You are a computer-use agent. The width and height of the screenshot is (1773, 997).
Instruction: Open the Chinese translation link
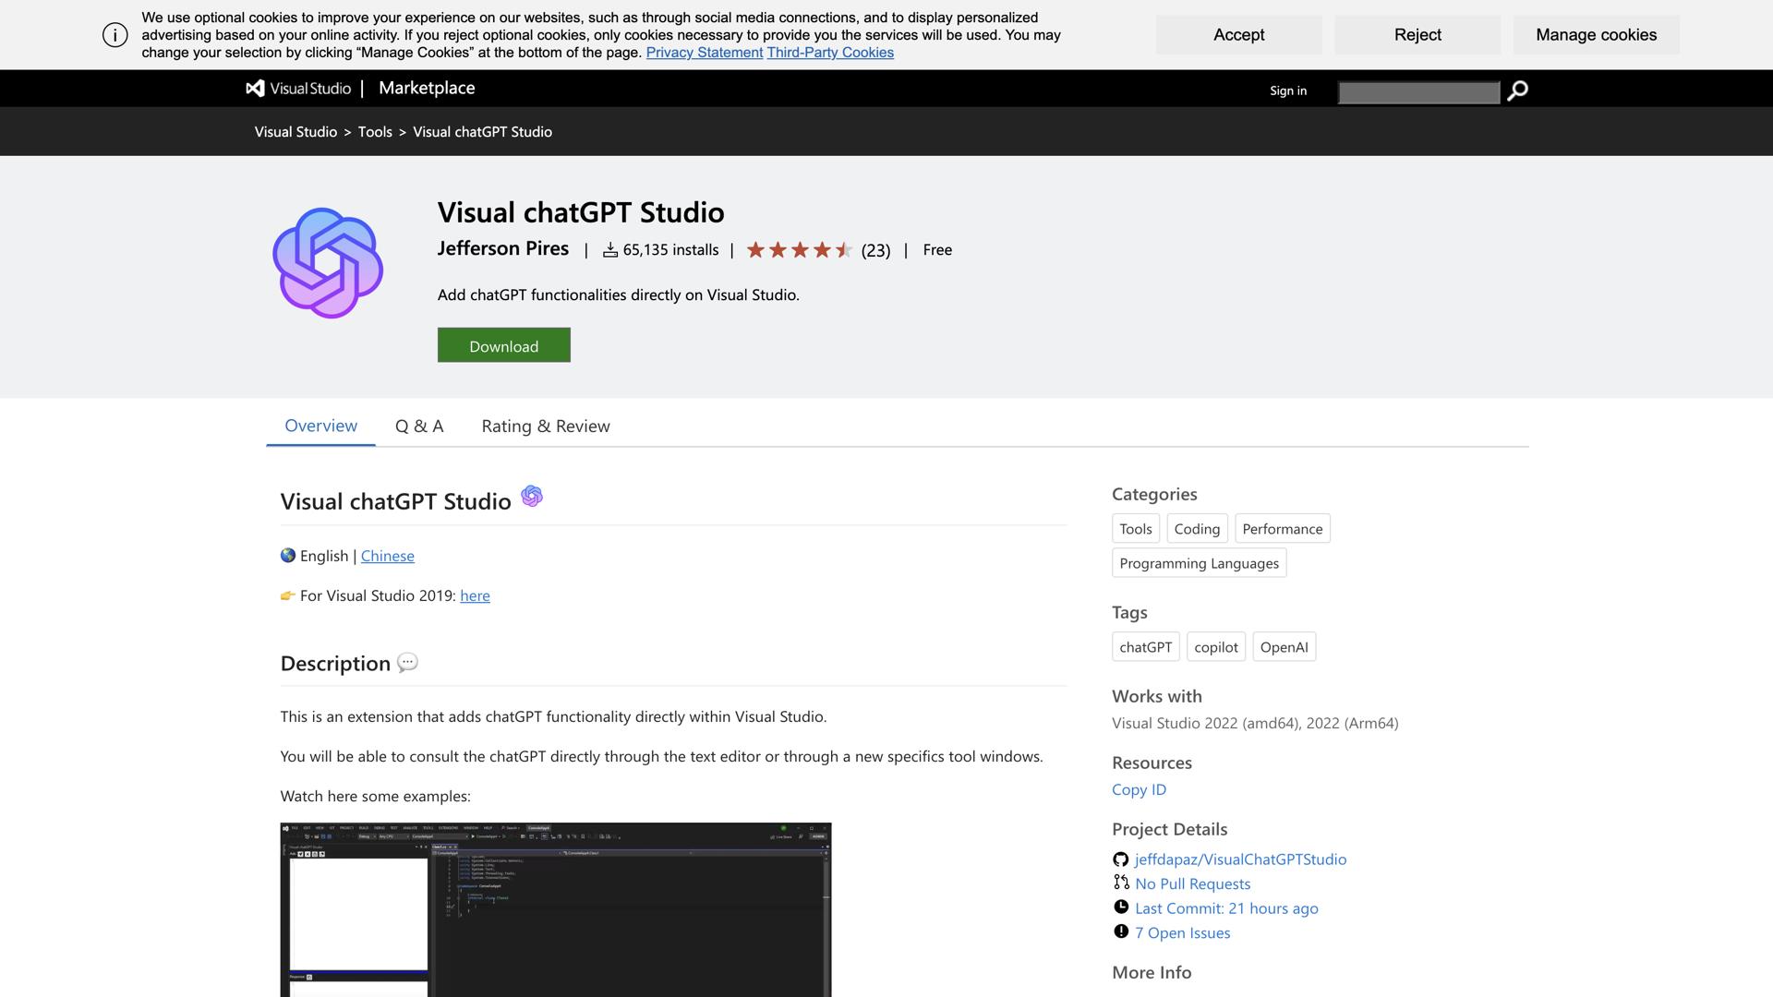point(387,556)
